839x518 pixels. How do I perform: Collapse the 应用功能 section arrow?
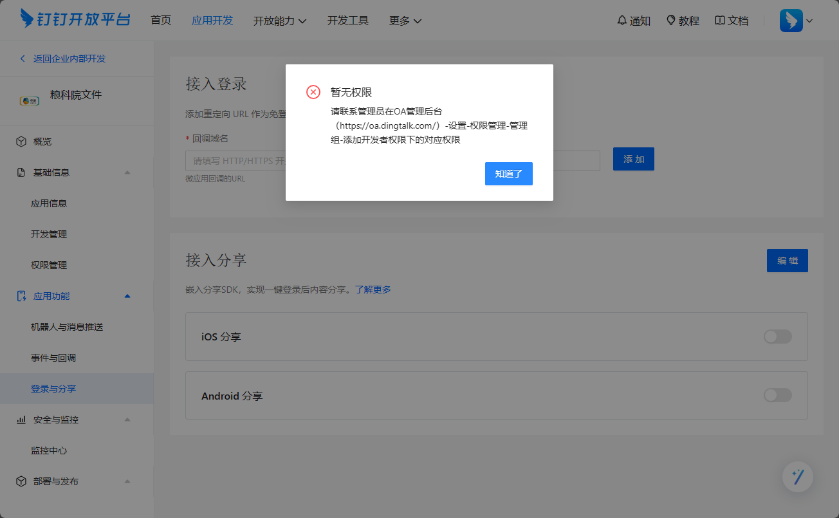coord(127,296)
